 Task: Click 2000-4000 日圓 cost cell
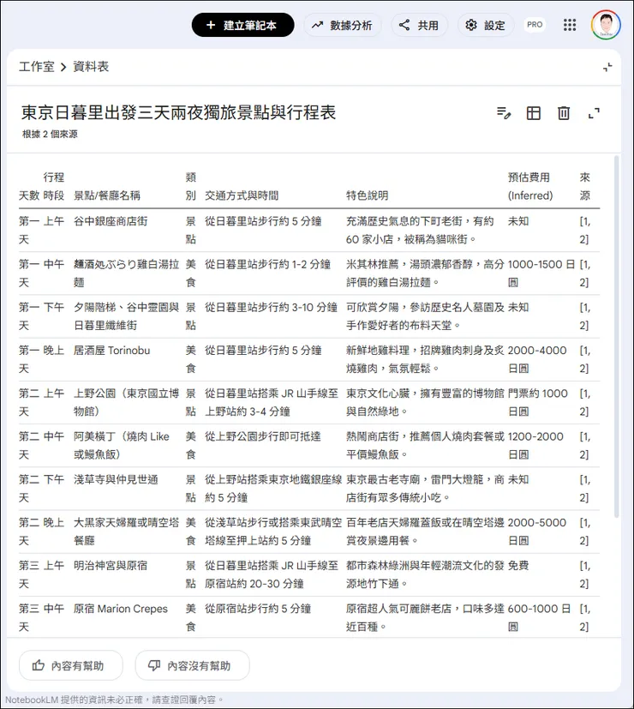point(537,359)
